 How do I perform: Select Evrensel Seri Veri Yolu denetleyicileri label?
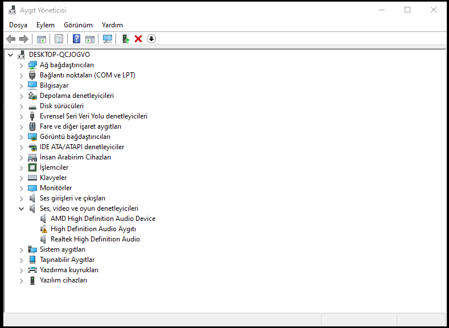tap(94, 116)
